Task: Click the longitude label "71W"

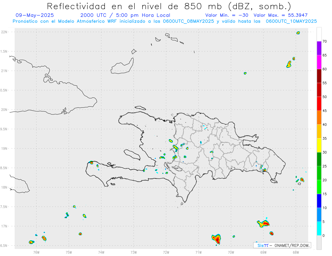Action: click(x=198, y=252)
